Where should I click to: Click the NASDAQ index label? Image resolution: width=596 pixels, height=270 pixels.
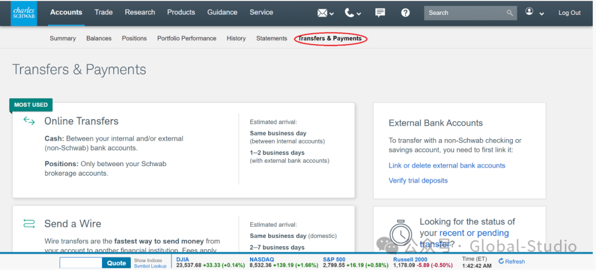point(262,260)
